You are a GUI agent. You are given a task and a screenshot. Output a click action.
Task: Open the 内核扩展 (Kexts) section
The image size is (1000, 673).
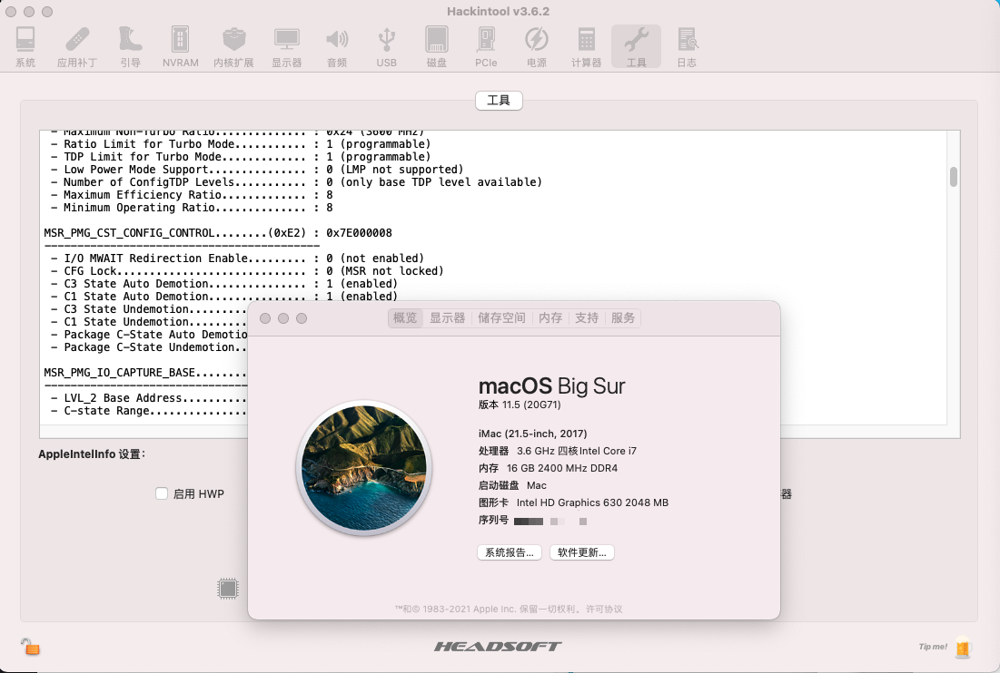233,46
